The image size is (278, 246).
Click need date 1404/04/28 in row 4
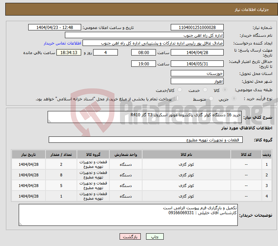[x=29, y=196]
